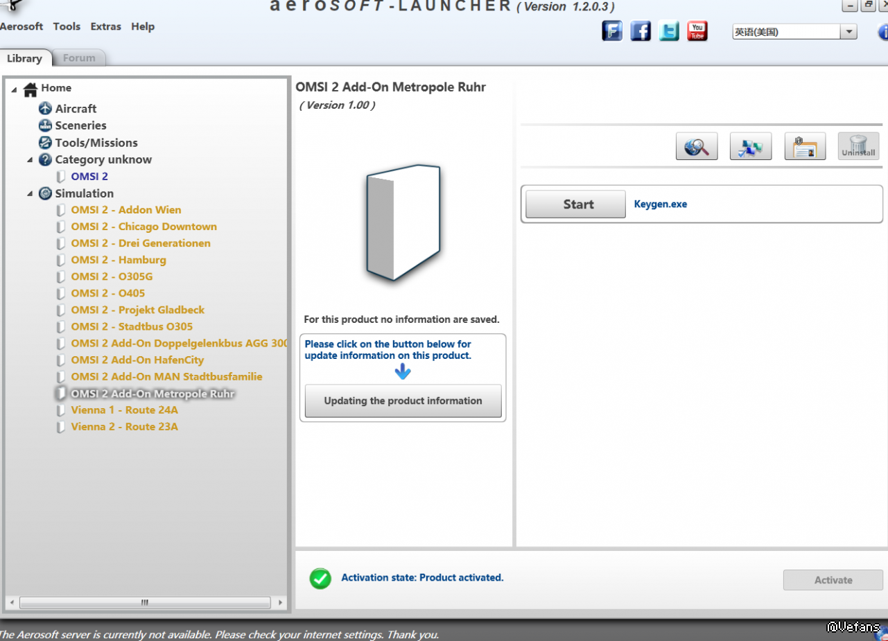Viewport: 888px width, 641px height.
Task: Select OMSI 2 - Hamburg
Action: pos(119,260)
